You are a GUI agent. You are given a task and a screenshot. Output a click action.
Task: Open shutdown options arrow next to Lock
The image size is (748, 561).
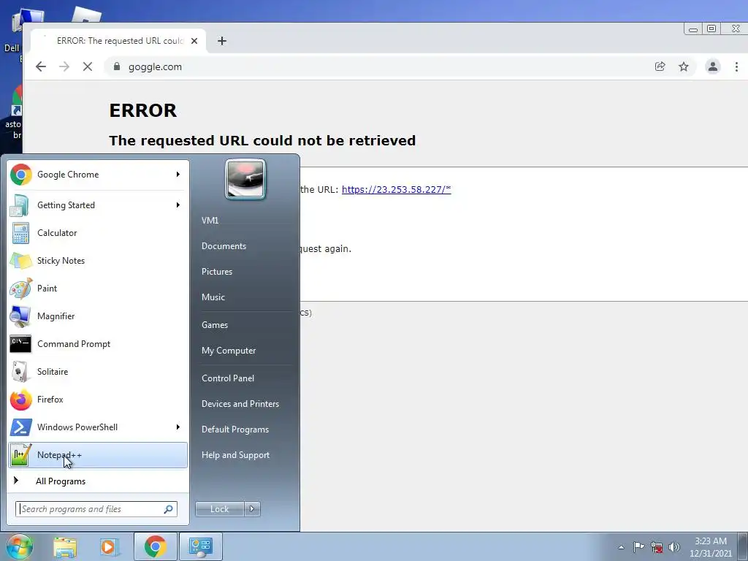point(252,509)
